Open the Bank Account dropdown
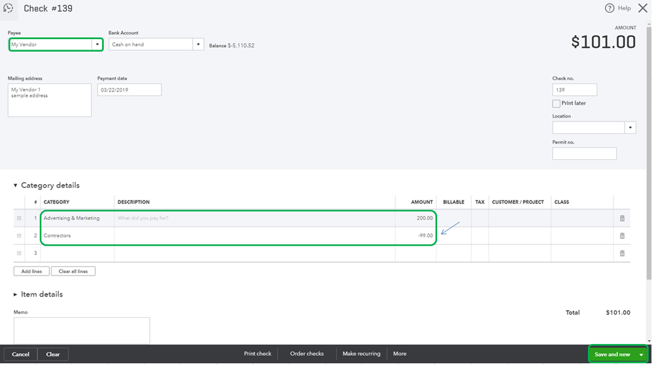 (x=198, y=44)
